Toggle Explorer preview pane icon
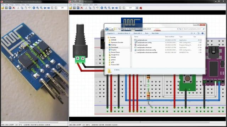Viewport: 227px width, 127px height. pyautogui.click(x=198, y=33)
